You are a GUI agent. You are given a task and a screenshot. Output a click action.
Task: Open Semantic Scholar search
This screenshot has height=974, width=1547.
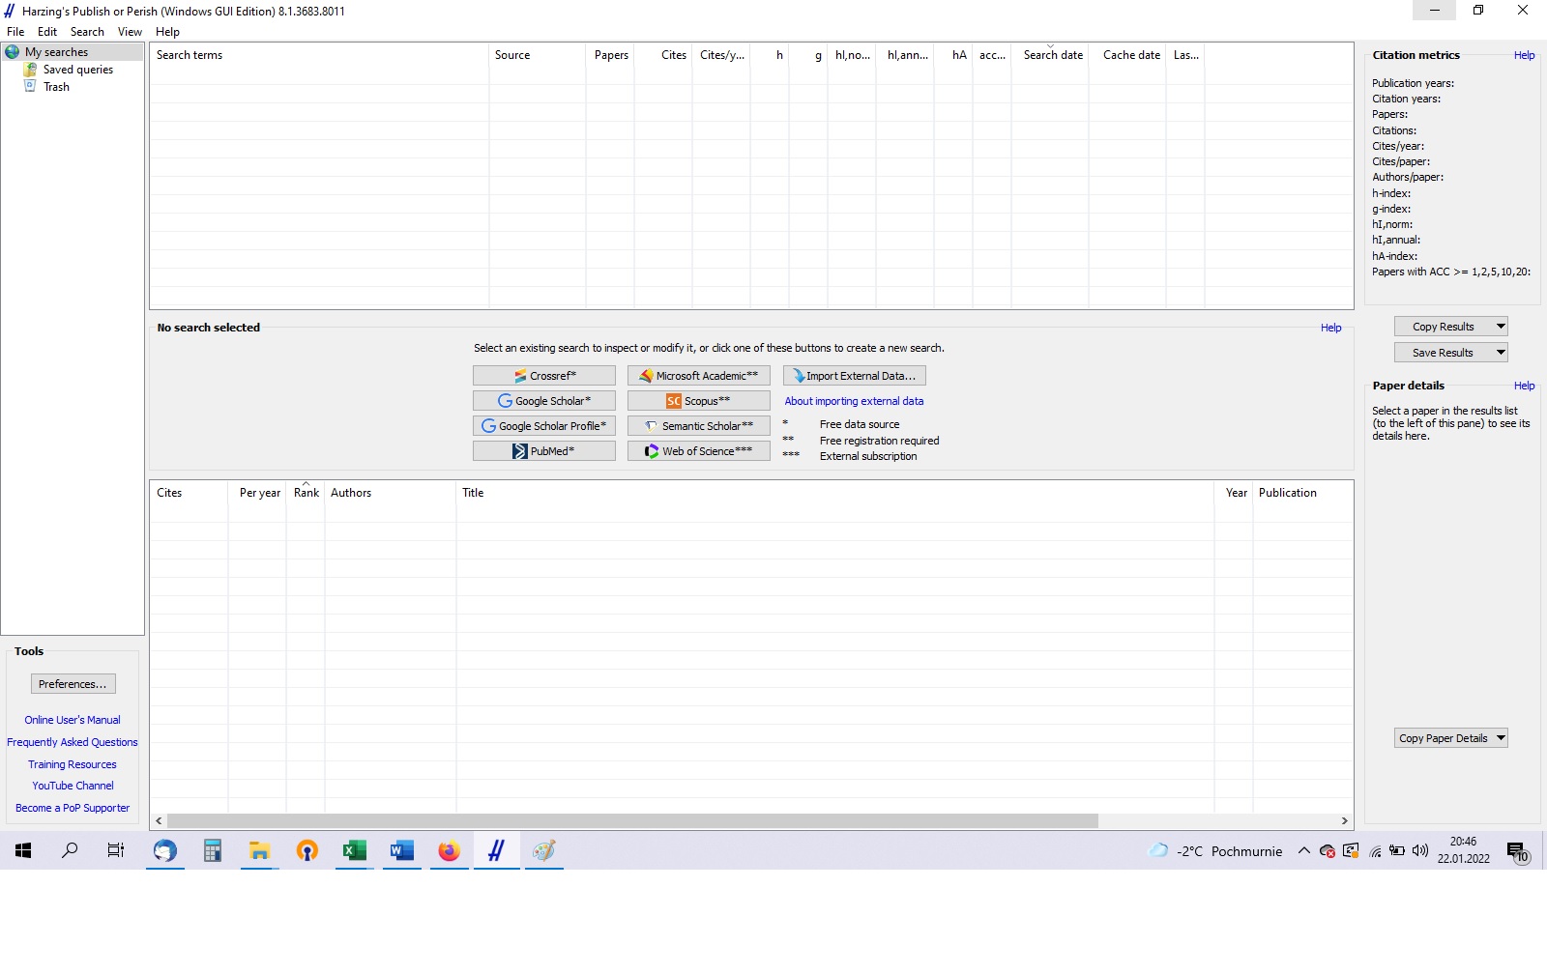(x=698, y=426)
